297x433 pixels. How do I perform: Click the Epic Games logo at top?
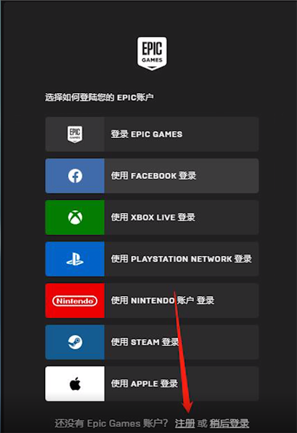[152, 54]
